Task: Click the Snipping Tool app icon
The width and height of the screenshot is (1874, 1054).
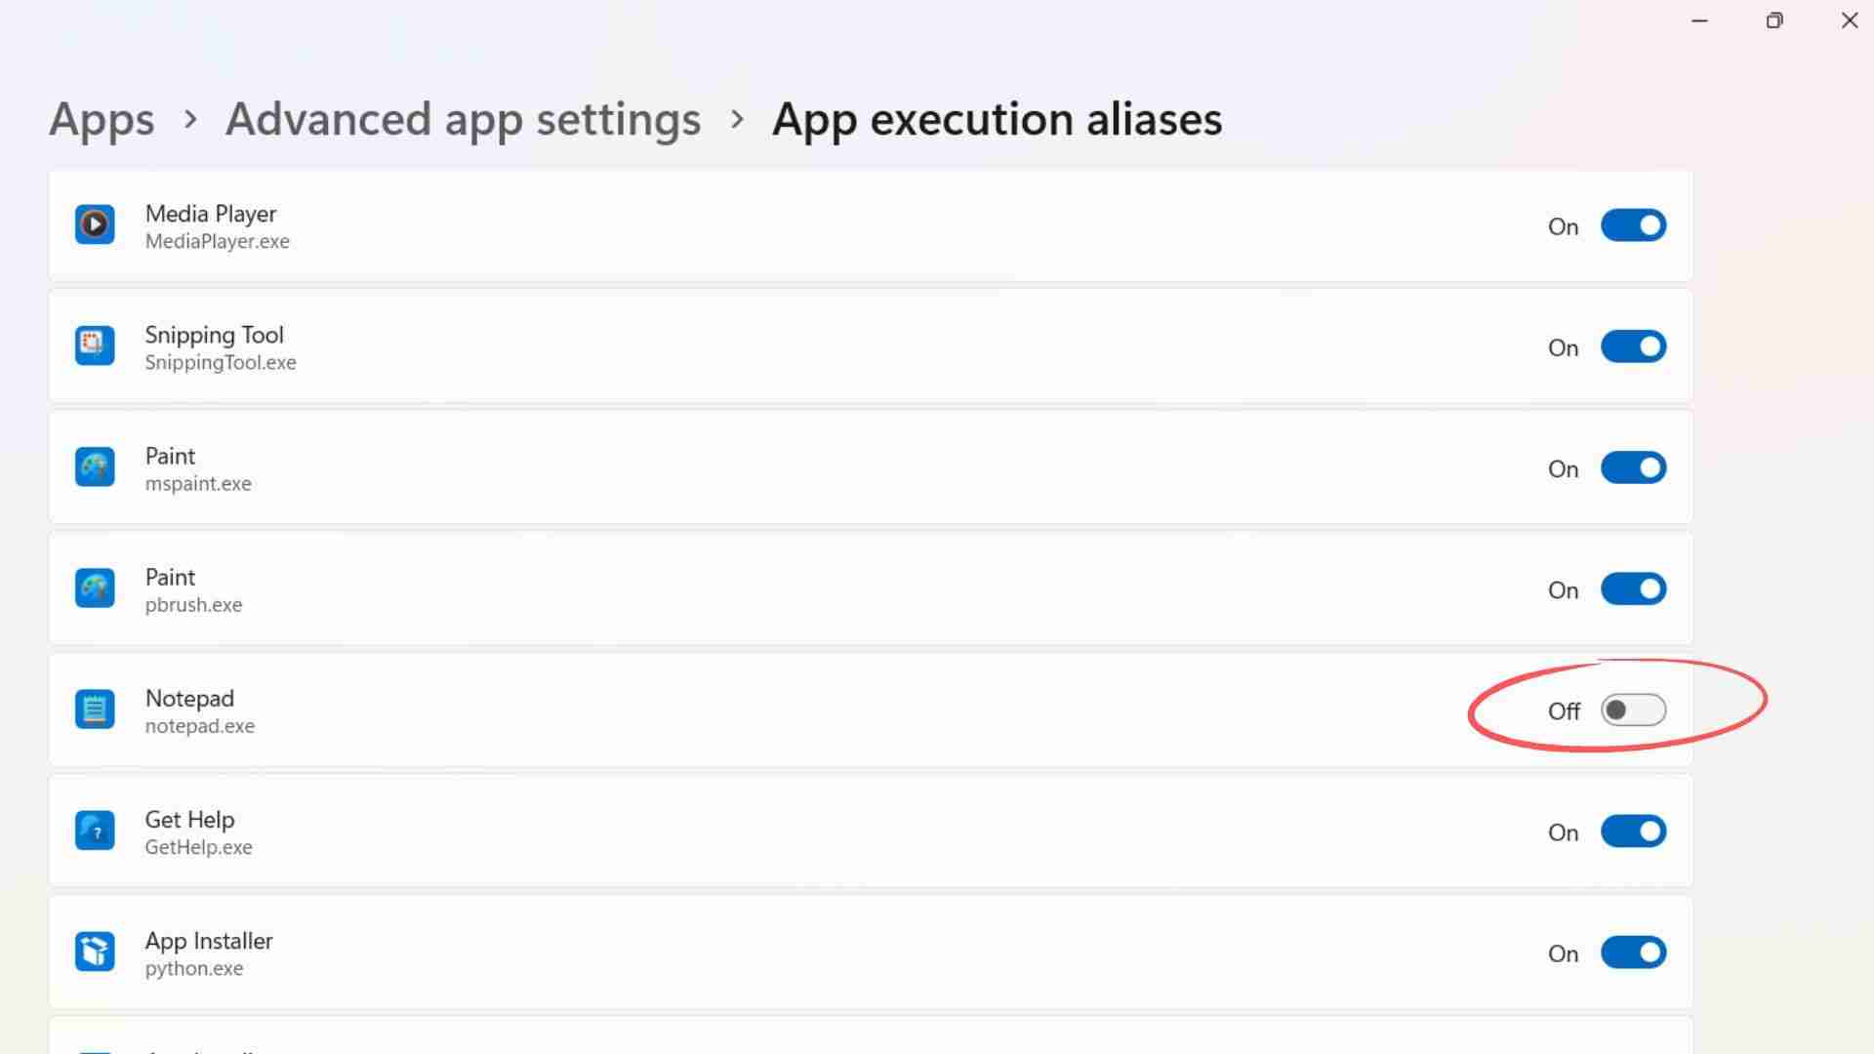Action: click(x=95, y=345)
